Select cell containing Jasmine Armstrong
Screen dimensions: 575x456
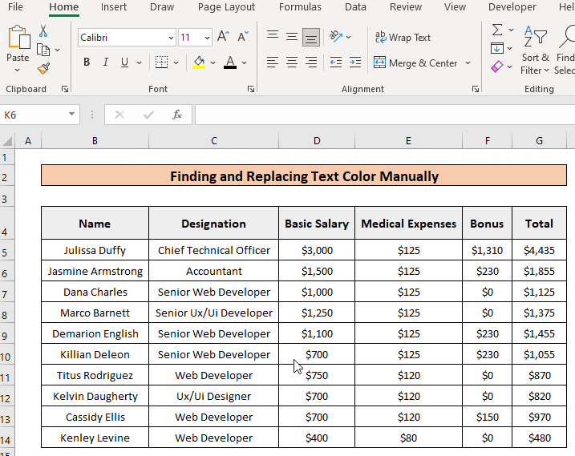(95, 271)
